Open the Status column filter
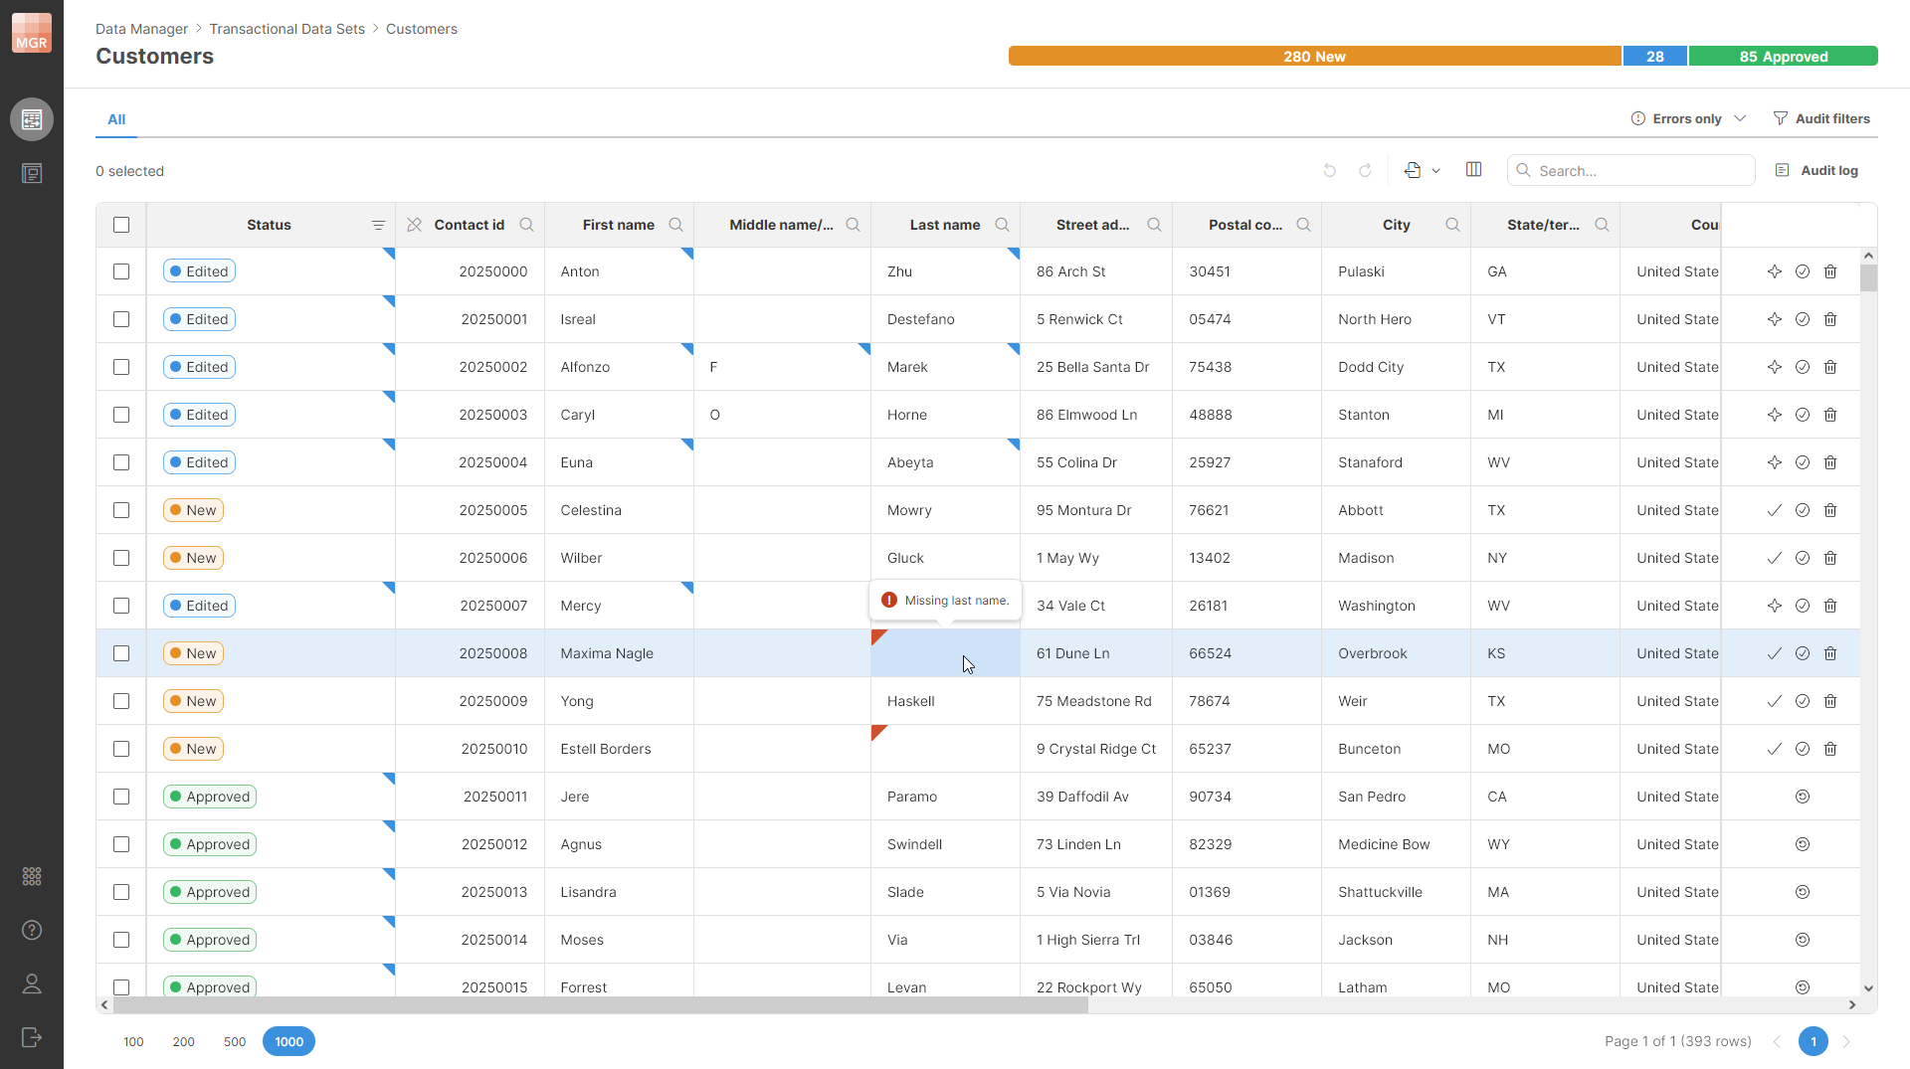 (x=378, y=225)
